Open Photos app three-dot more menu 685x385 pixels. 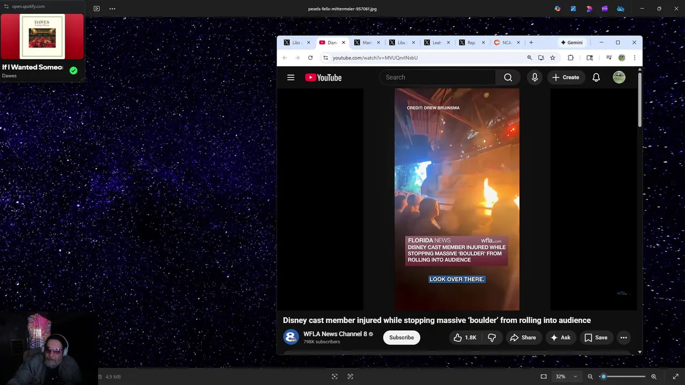pos(112,9)
